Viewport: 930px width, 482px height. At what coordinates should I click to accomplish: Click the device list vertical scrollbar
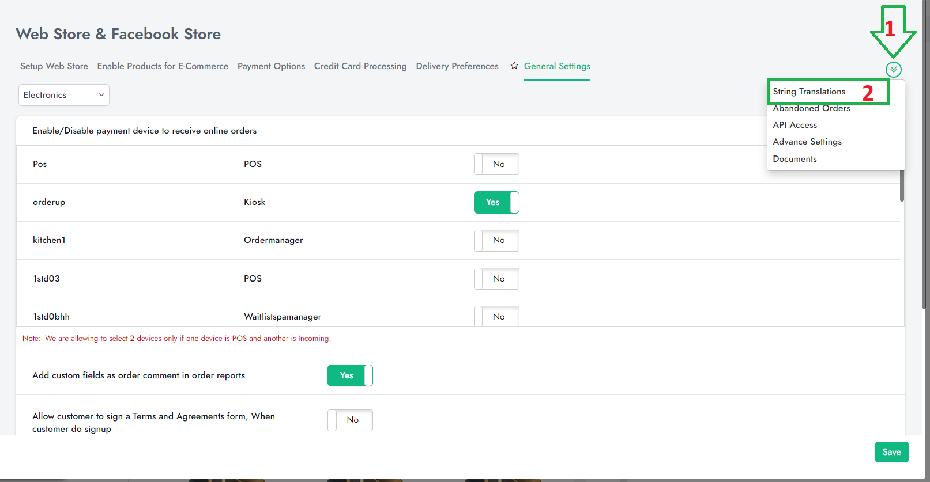coord(902,184)
